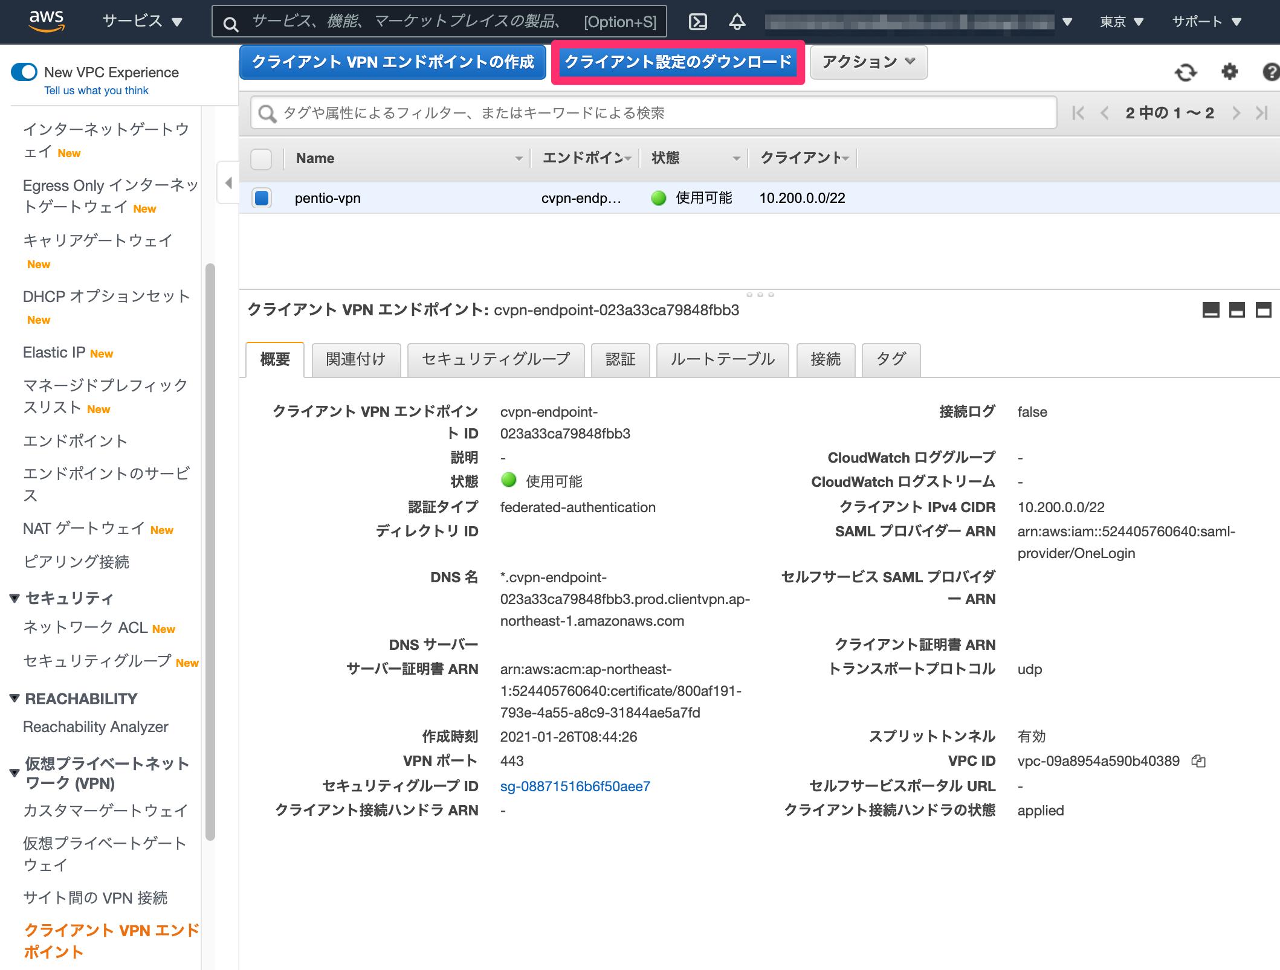Open エンドポイント in the sidebar
The height and width of the screenshot is (970, 1280).
tap(75, 441)
